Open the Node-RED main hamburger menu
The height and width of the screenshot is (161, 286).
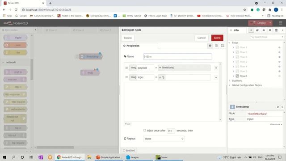pyautogui.click(x=281, y=23)
